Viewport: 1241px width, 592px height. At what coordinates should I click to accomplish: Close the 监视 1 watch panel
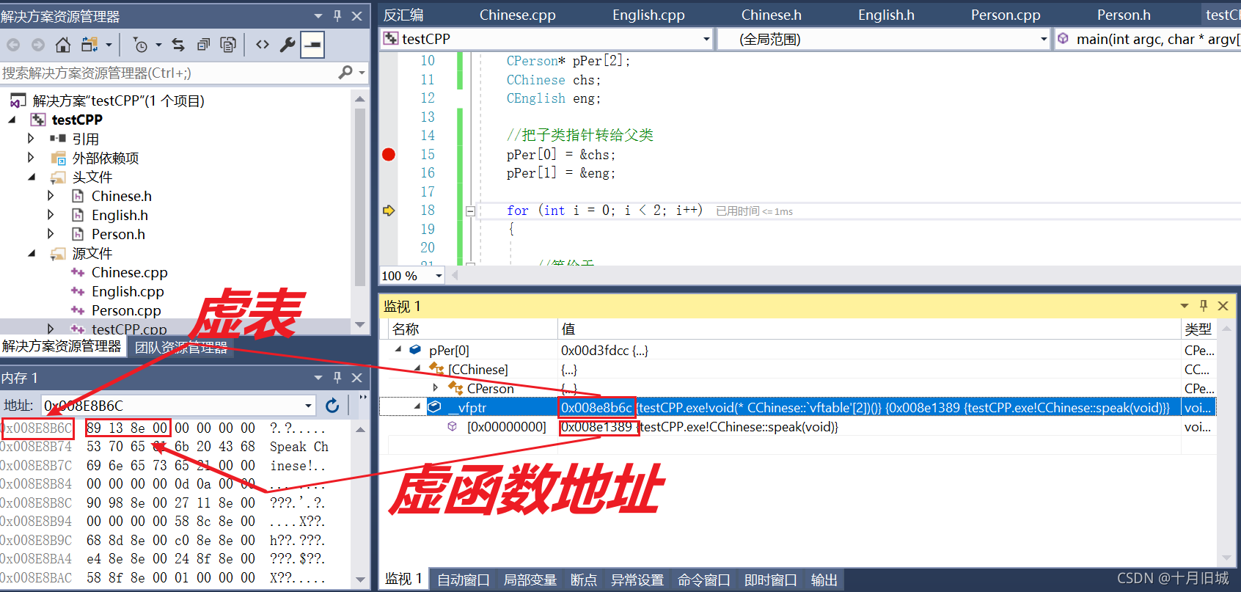[x=1223, y=306]
